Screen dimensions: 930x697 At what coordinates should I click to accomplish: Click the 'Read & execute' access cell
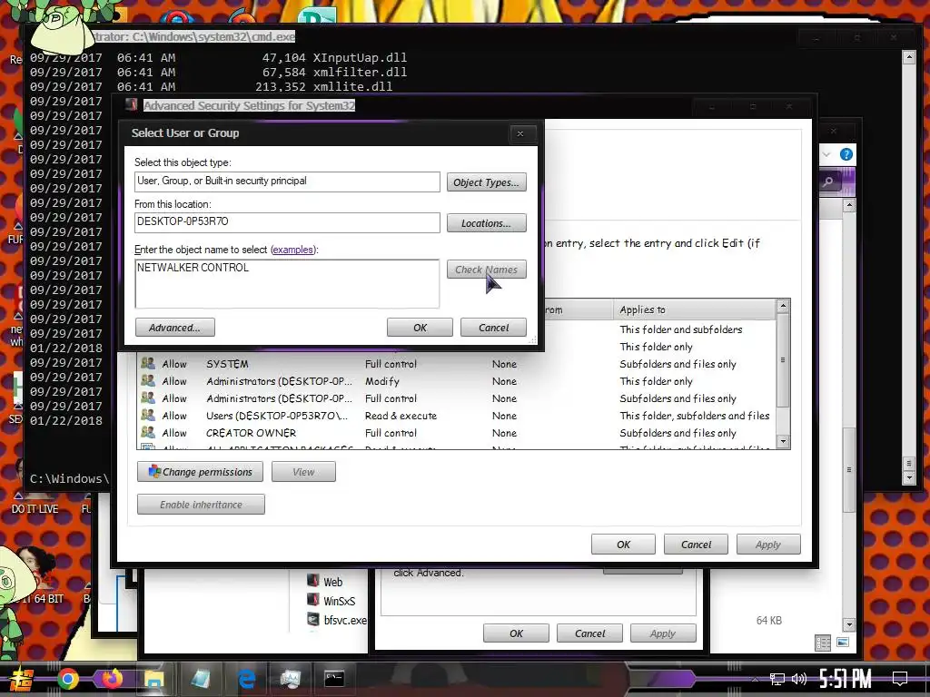(401, 416)
